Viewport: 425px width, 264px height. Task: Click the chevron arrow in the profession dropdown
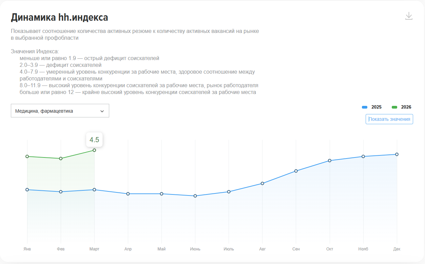(102, 111)
